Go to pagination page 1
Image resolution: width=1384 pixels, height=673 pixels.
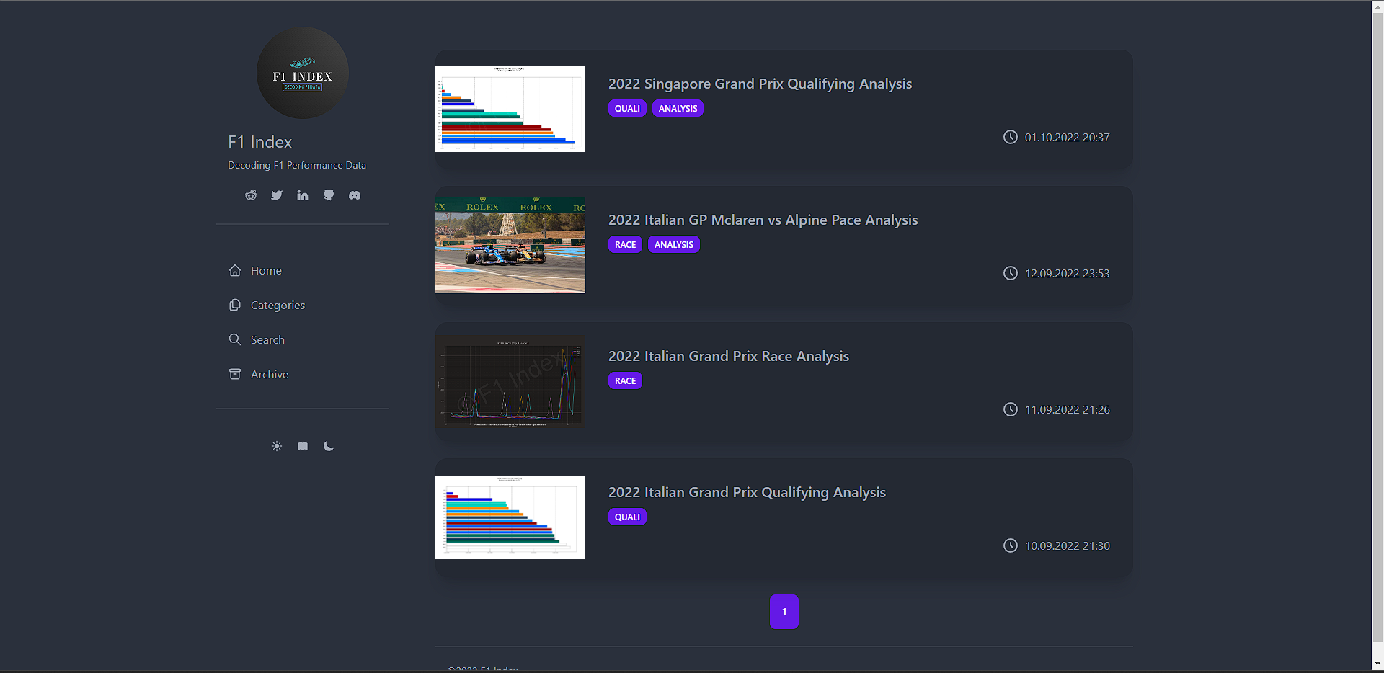coord(784,612)
